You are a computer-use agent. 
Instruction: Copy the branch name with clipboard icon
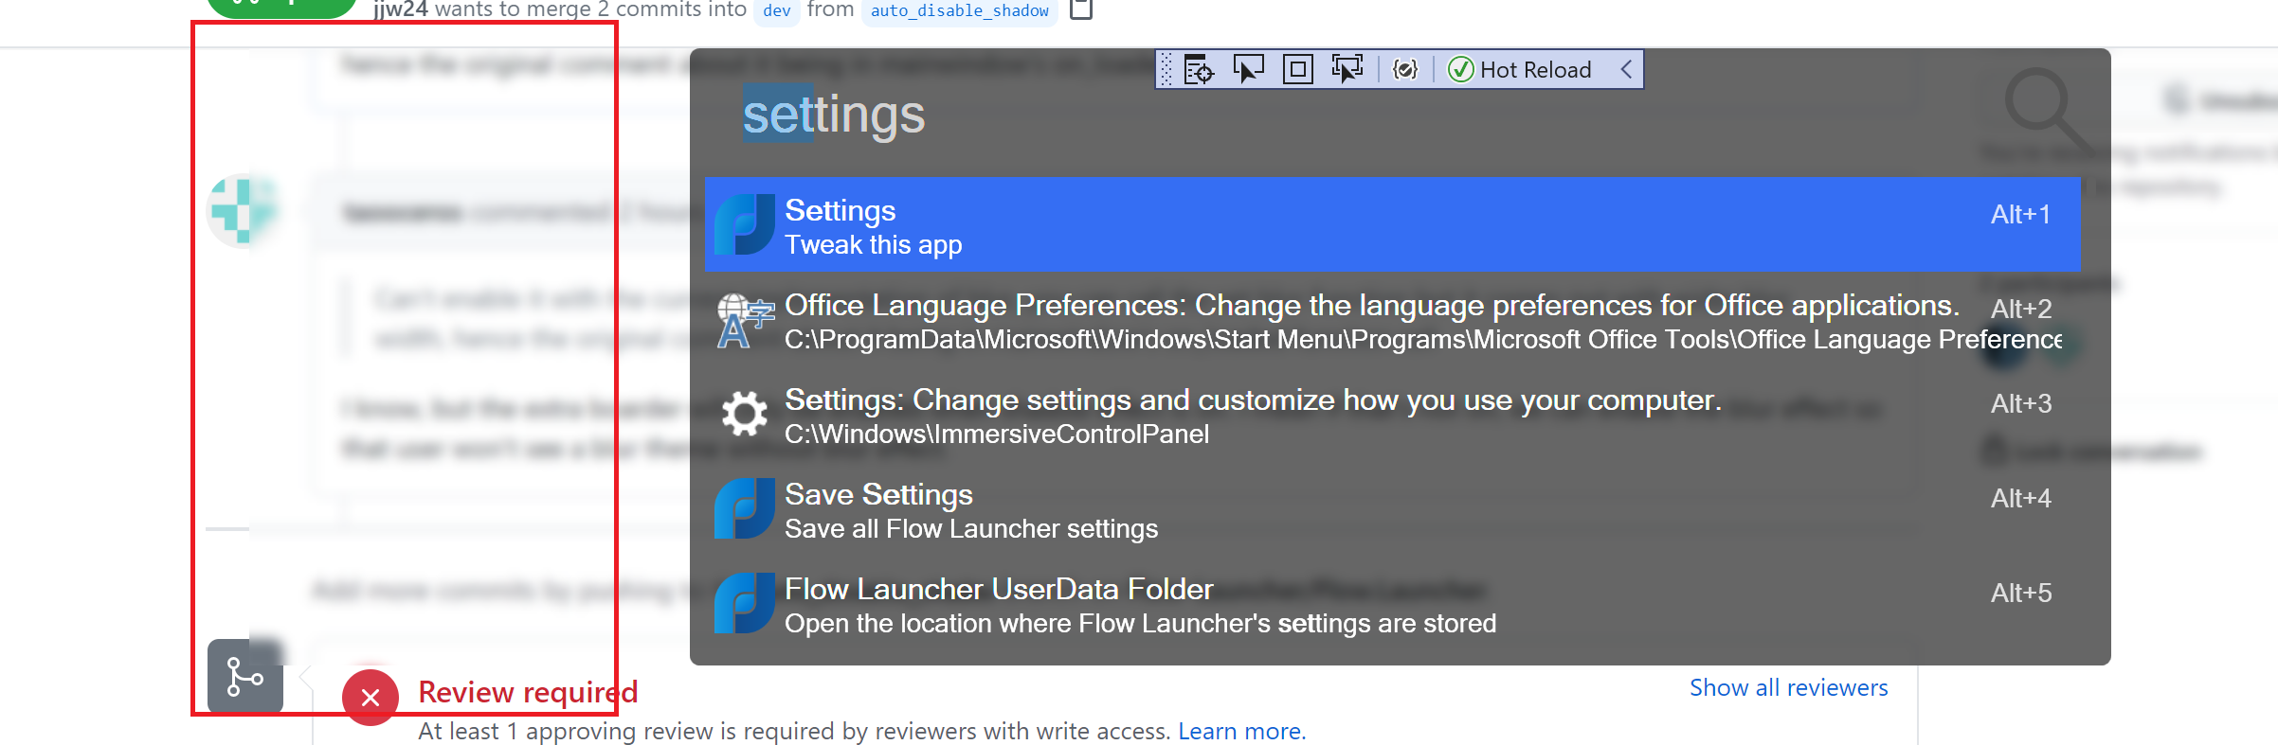pyautogui.click(x=1080, y=9)
